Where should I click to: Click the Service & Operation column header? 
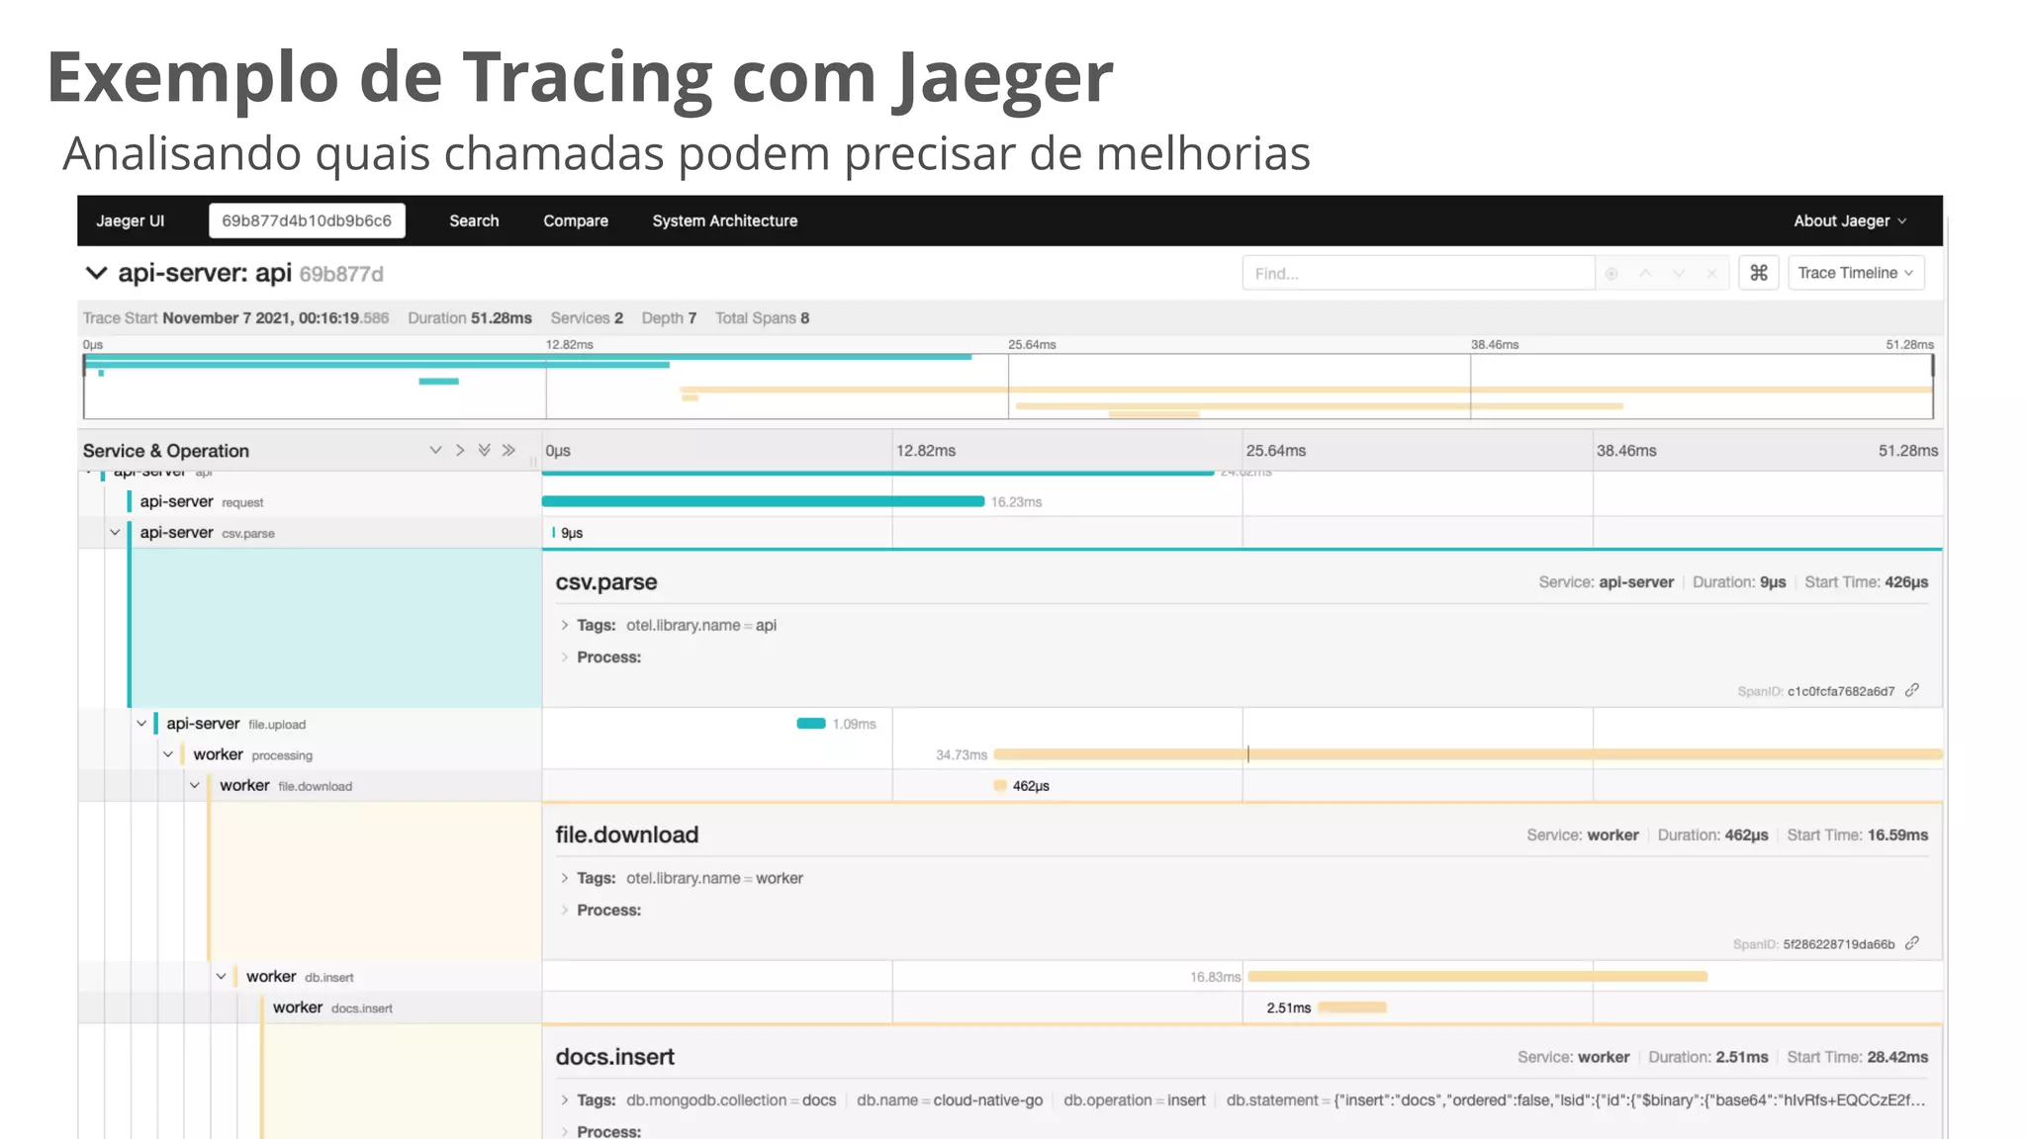(x=166, y=450)
